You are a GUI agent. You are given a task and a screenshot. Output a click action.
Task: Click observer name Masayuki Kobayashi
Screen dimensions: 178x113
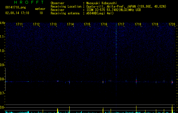point(102,3)
